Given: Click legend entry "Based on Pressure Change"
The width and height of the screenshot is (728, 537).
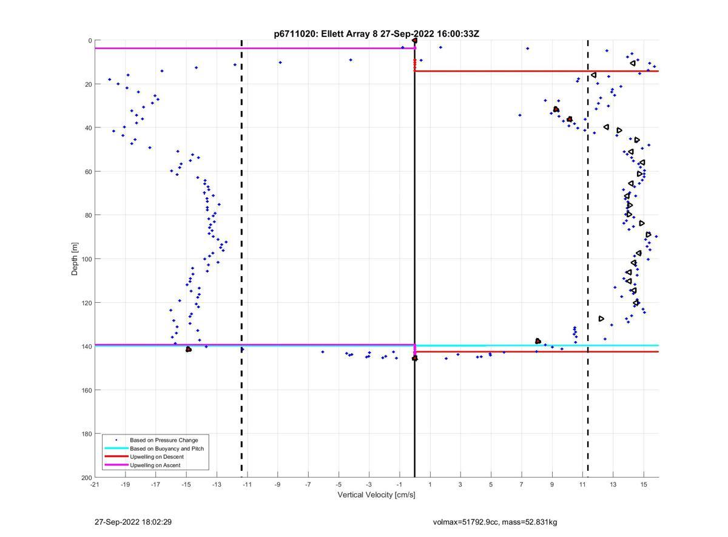Looking at the screenshot, I should (x=164, y=440).
